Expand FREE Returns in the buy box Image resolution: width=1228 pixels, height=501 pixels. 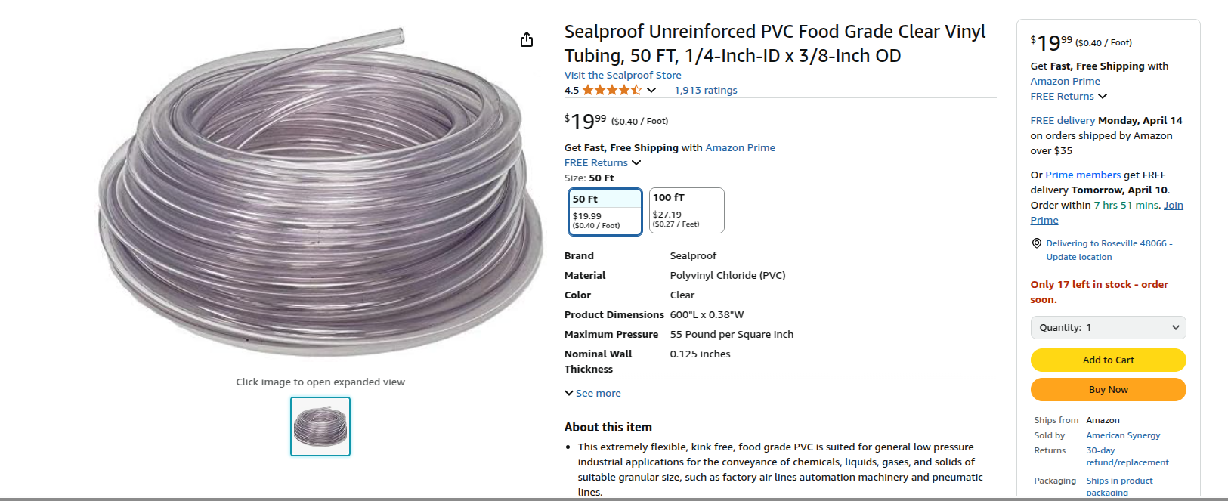[1069, 96]
